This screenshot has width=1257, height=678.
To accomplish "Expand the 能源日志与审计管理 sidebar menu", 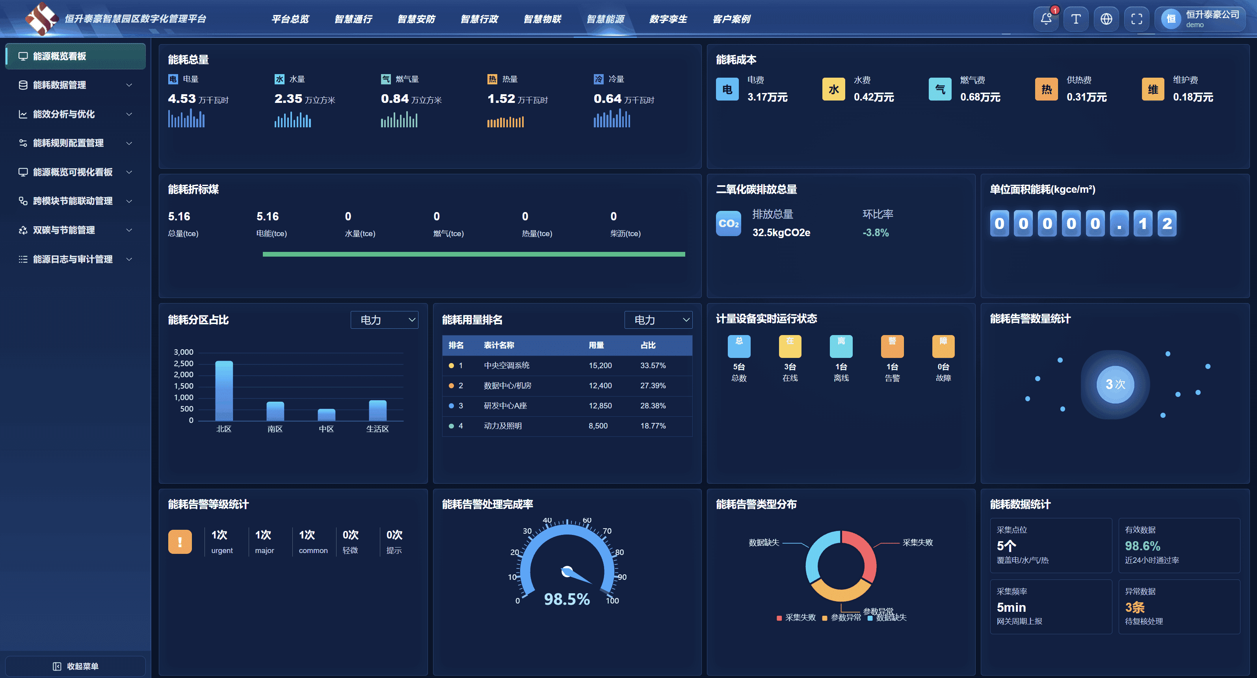I will (x=75, y=259).
